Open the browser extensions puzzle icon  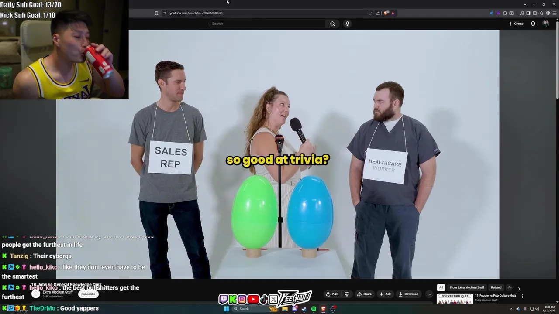pyautogui.click(x=505, y=13)
